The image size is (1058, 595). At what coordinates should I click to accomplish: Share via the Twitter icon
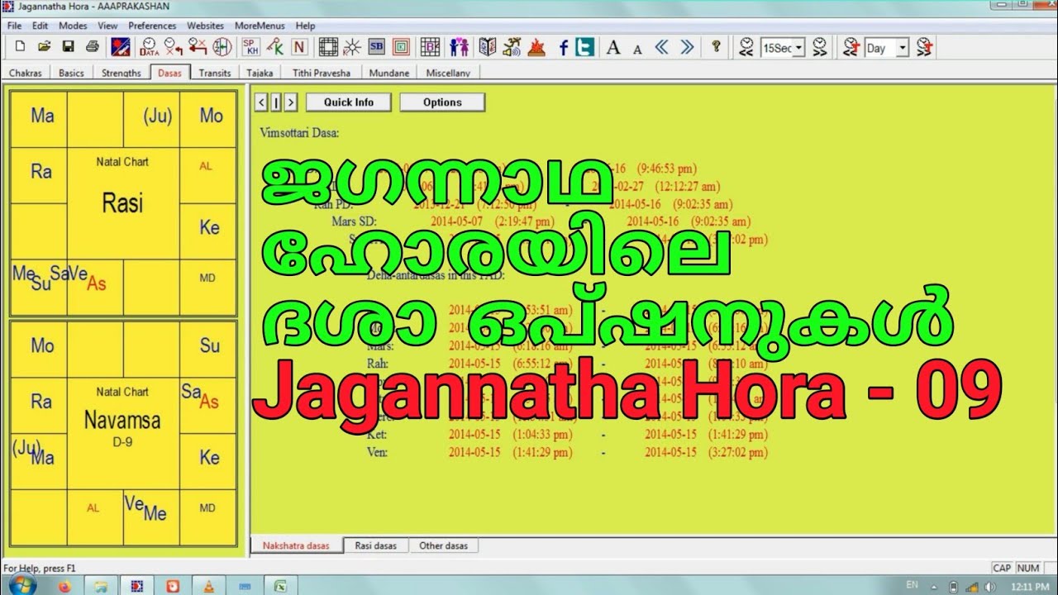click(x=585, y=47)
